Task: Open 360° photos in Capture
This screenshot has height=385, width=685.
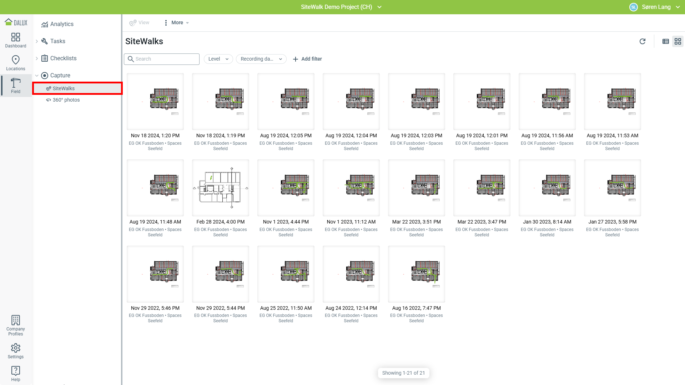Action: tap(66, 100)
